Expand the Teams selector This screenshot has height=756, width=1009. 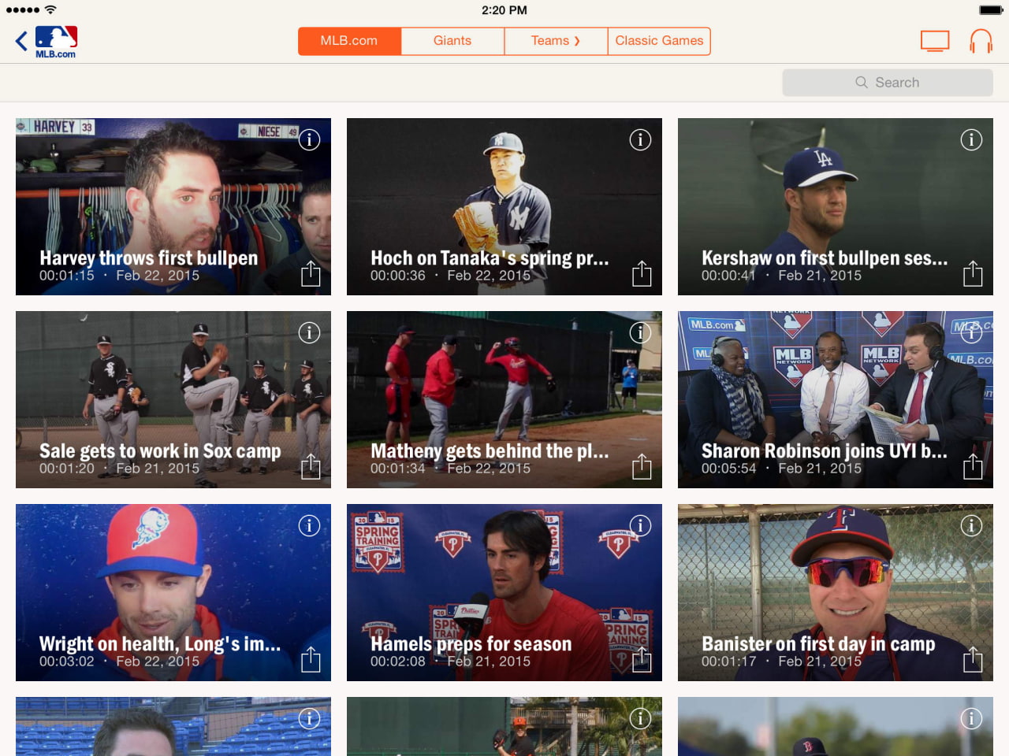tap(556, 41)
